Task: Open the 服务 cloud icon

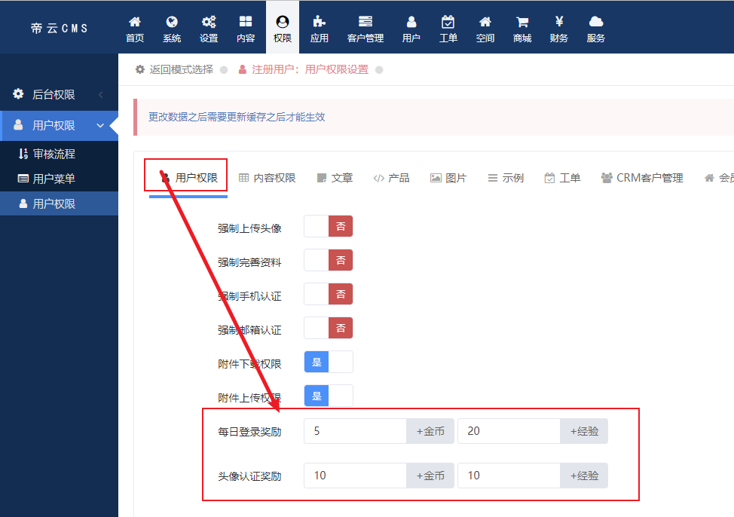Action: tap(596, 22)
